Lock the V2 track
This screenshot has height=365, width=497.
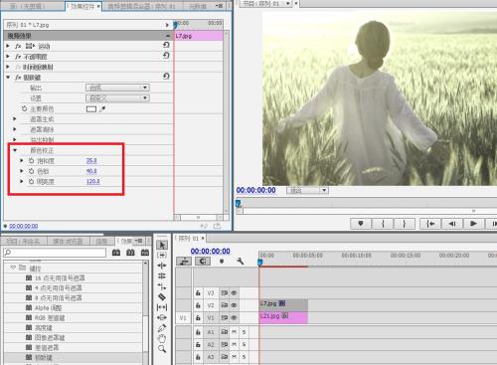(198, 305)
